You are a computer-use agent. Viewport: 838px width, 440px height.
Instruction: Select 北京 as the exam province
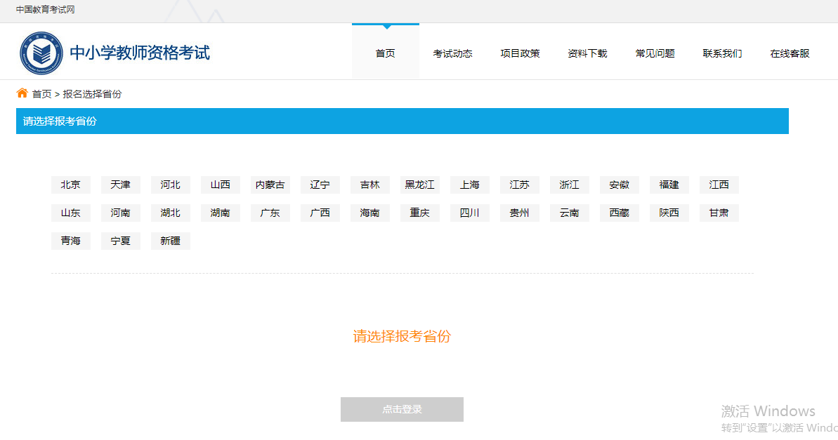click(x=70, y=185)
